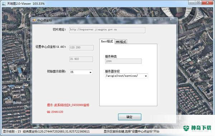Screen dimensions: 215x136
Task: Click the /arcgis/rest/services/ combo box text
Action: tap(122, 76)
